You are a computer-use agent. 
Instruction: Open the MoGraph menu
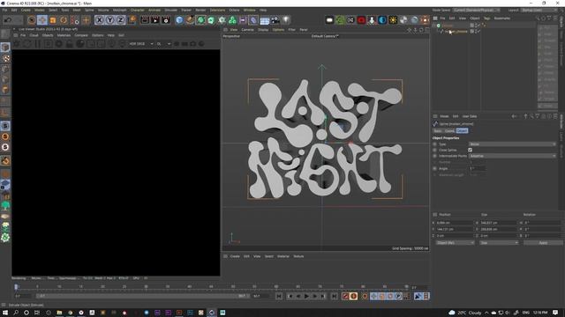[120, 10]
